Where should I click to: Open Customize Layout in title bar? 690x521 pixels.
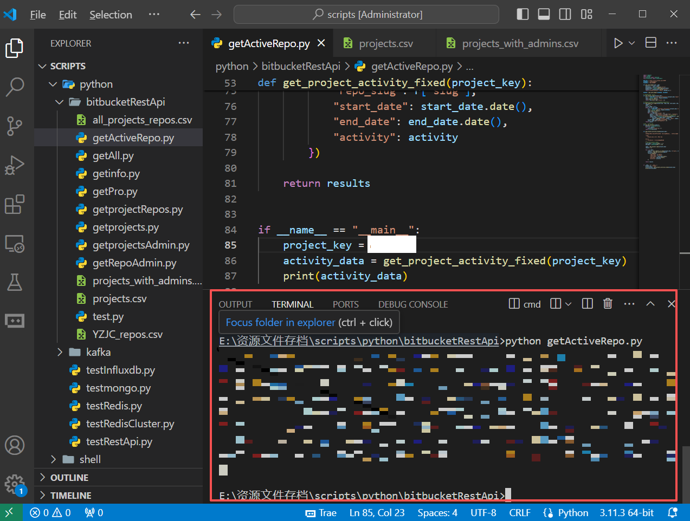(586, 14)
